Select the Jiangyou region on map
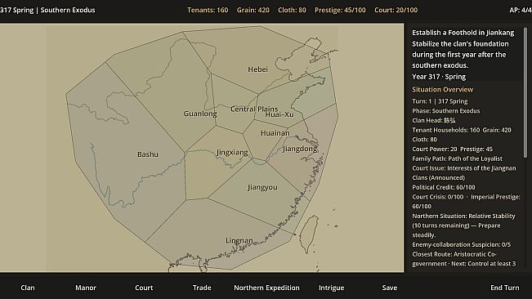 [262, 187]
